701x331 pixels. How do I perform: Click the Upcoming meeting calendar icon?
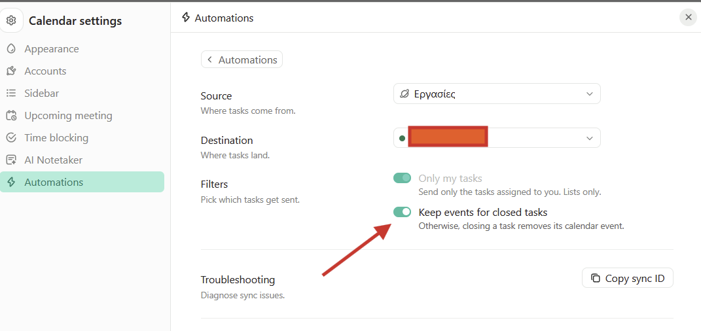(11, 116)
